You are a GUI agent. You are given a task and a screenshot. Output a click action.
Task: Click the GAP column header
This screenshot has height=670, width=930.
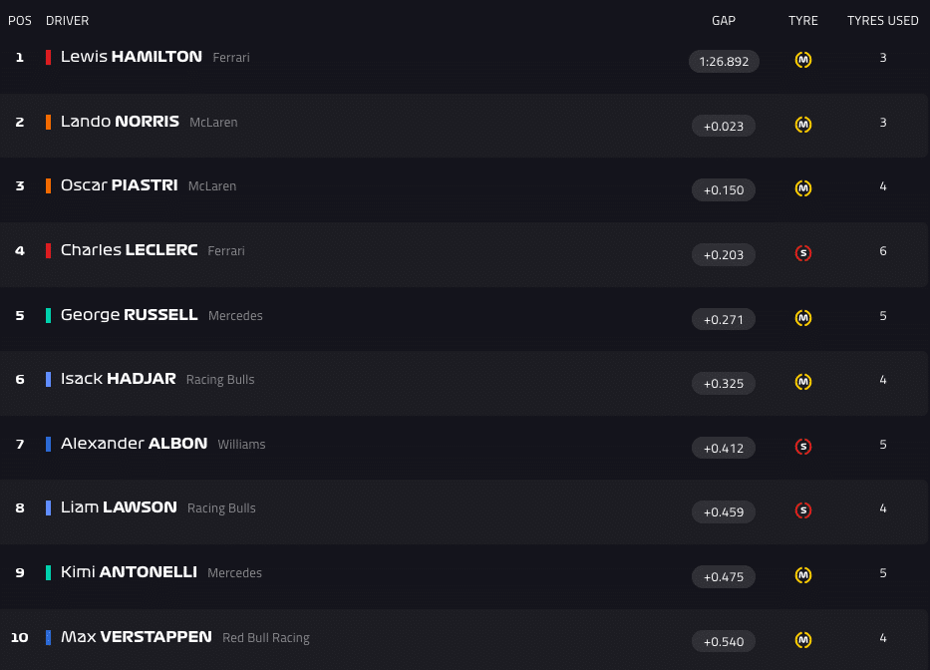pos(724,21)
